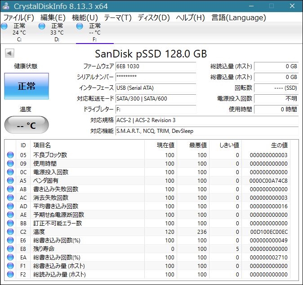Click status orb for E8 残り寿命
Screen dimensions: 303x285
10,249
